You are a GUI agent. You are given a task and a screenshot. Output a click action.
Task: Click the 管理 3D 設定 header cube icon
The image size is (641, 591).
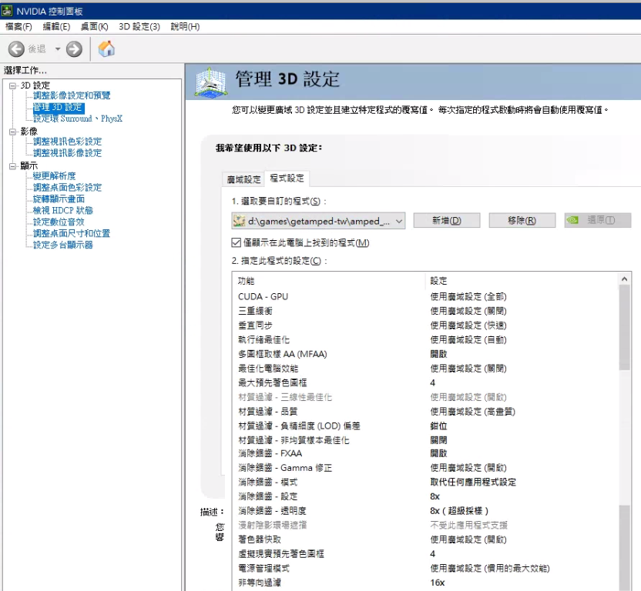210,82
